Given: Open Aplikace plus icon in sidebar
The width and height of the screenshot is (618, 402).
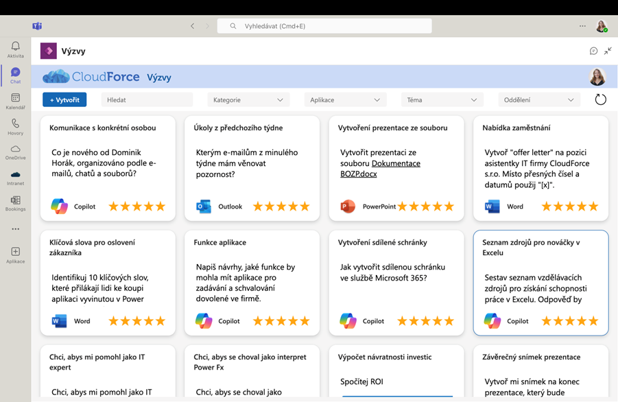Looking at the screenshot, I should (x=15, y=252).
